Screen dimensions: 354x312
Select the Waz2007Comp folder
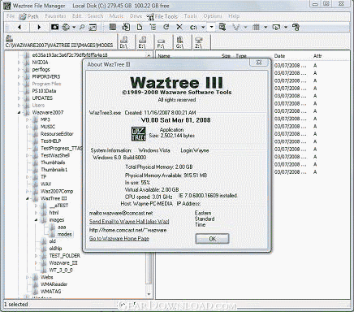click(57, 191)
